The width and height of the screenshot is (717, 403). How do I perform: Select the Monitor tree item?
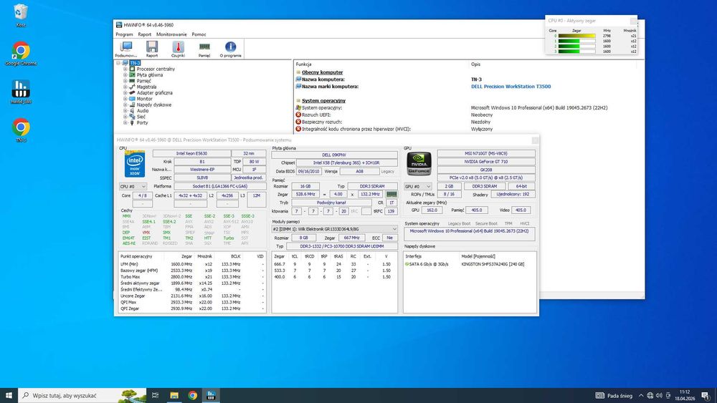[x=145, y=99]
